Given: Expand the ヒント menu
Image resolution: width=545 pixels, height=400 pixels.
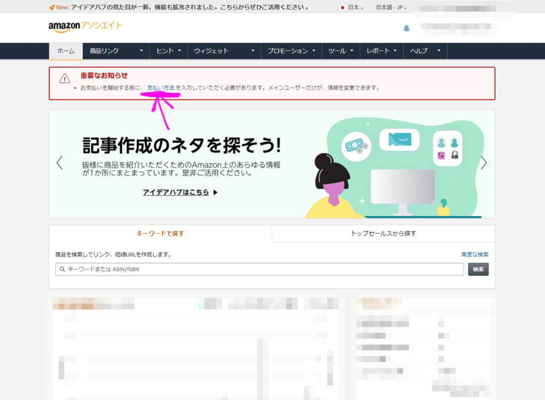Looking at the screenshot, I should point(169,51).
